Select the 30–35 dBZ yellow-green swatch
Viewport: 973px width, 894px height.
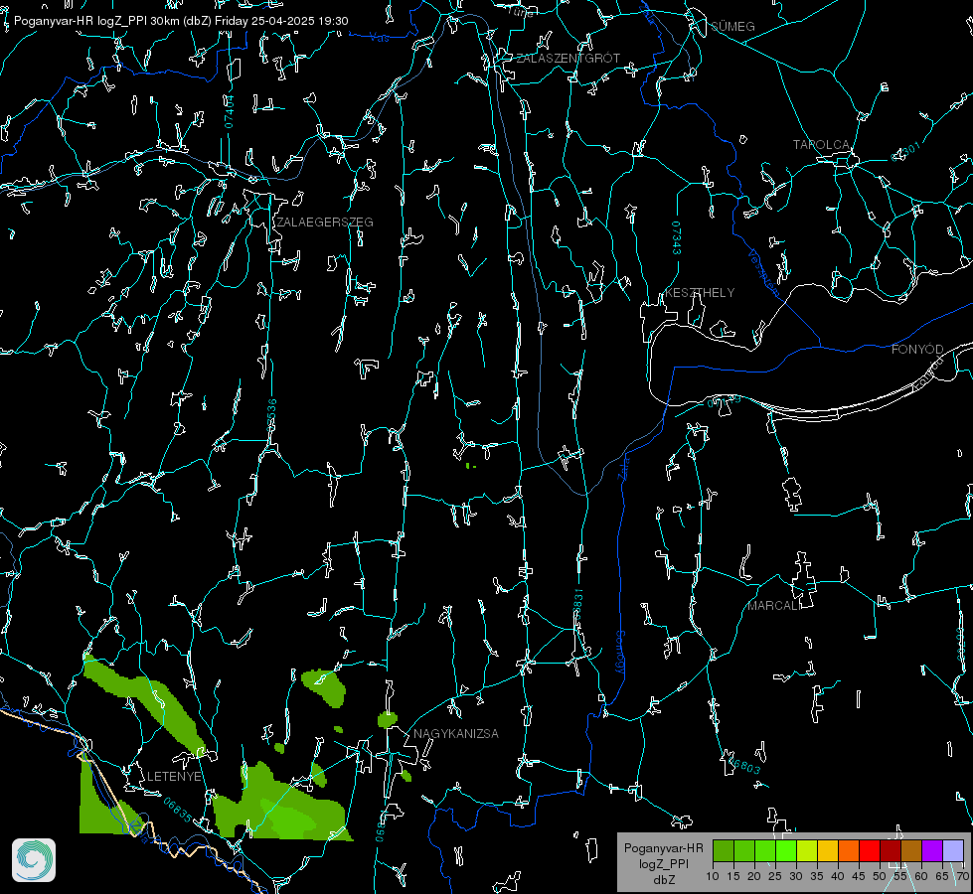(x=807, y=850)
